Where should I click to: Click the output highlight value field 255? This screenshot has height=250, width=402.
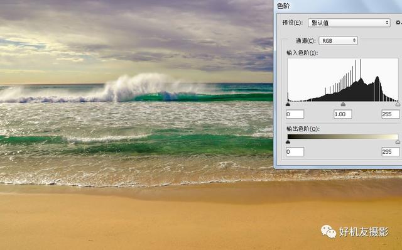[x=391, y=152]
